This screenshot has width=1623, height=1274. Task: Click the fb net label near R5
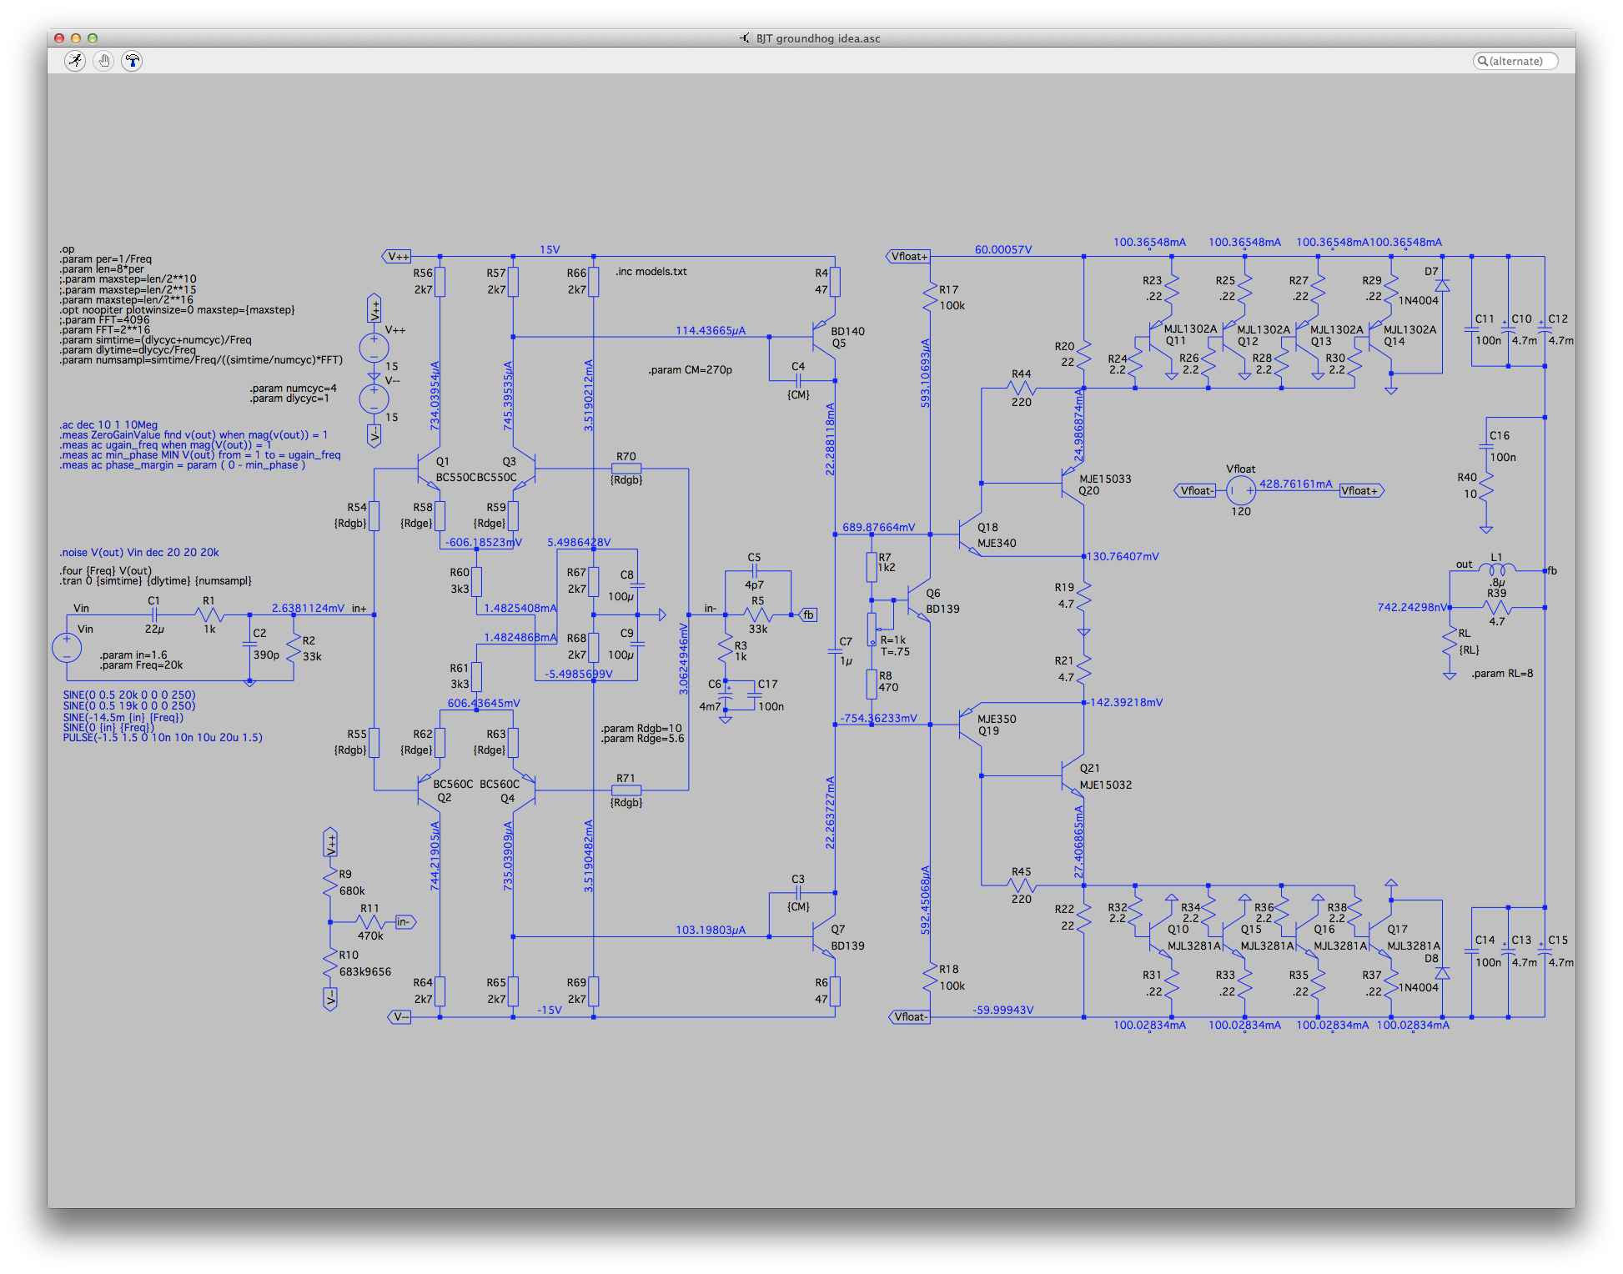coord(807,614)
